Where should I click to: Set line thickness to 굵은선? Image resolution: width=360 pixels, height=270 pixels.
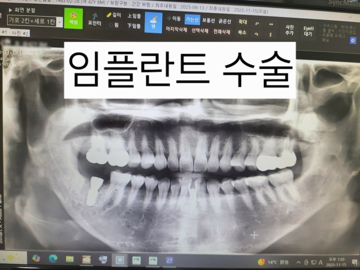225,21
